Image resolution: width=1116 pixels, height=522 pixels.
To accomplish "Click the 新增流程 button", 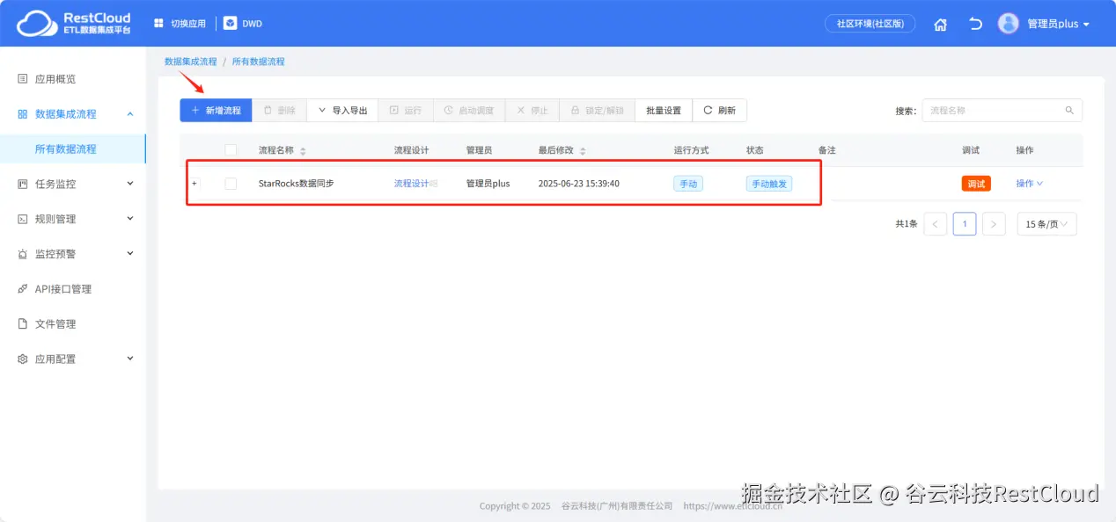I will click(216, 111).
